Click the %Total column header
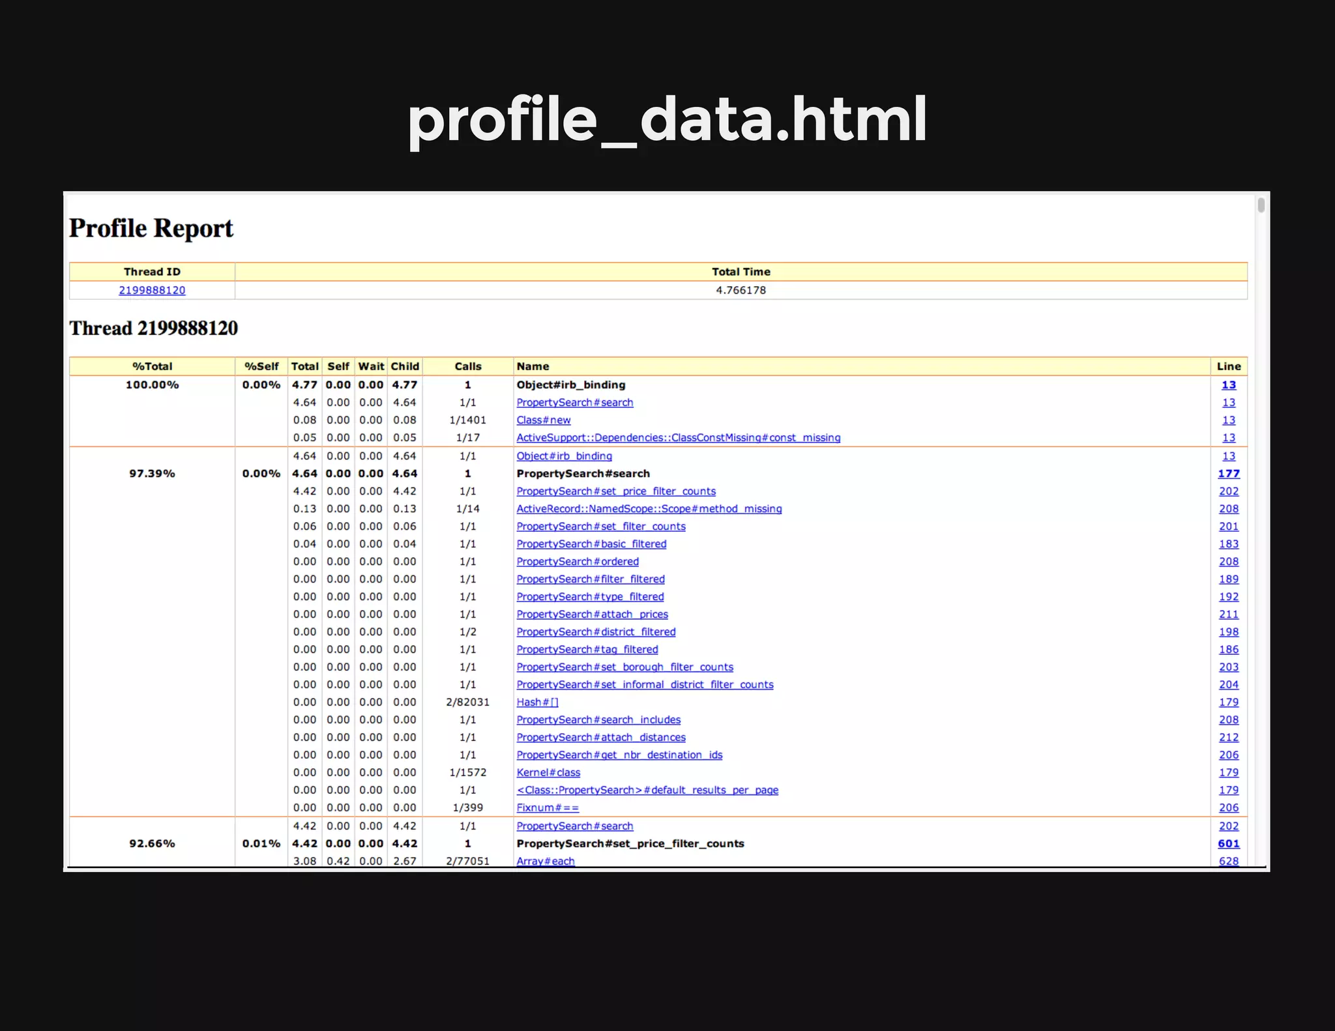This screenshot has height=1031, width=1335. (152, 366)
